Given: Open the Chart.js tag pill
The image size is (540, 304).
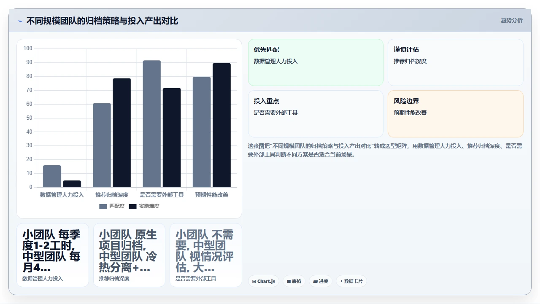Looking at the screenshot, I should point(264,281).
